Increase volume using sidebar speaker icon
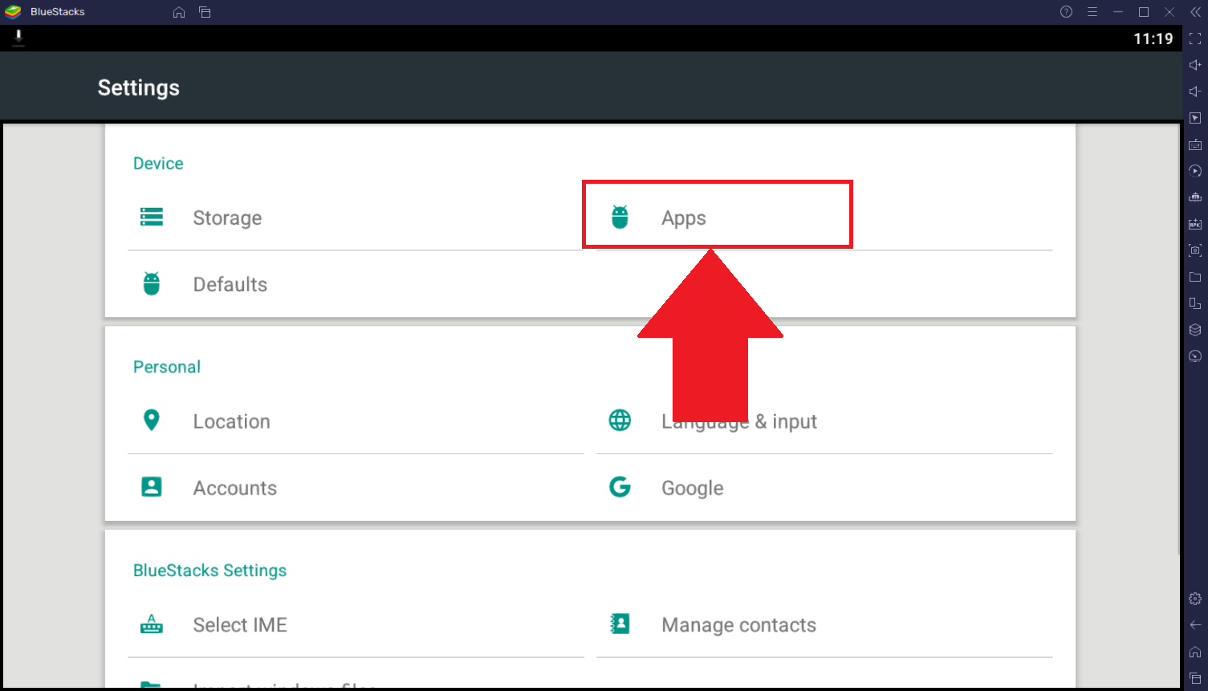Viewport: 1208px width, 691px height. tap(1195, 65)
